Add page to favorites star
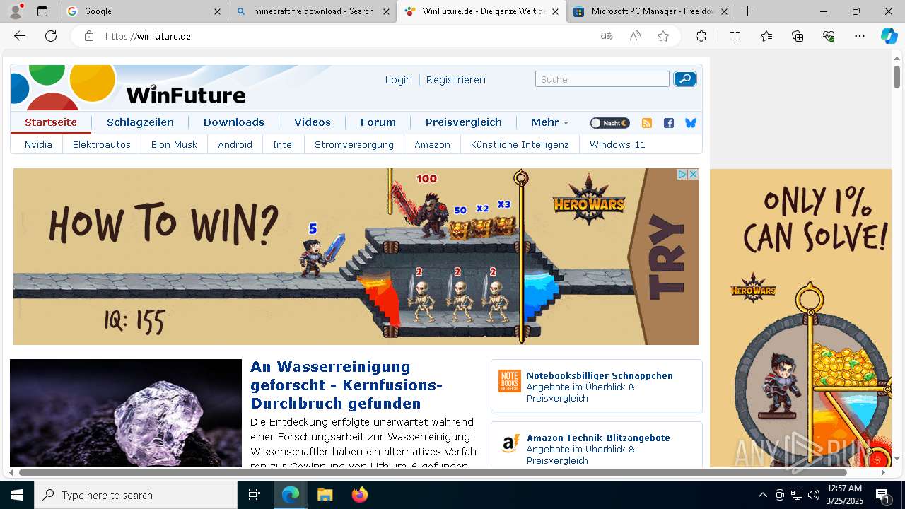The width and height of the screenshot is (905, 509). pyautogui.click(x=663, y=36)
